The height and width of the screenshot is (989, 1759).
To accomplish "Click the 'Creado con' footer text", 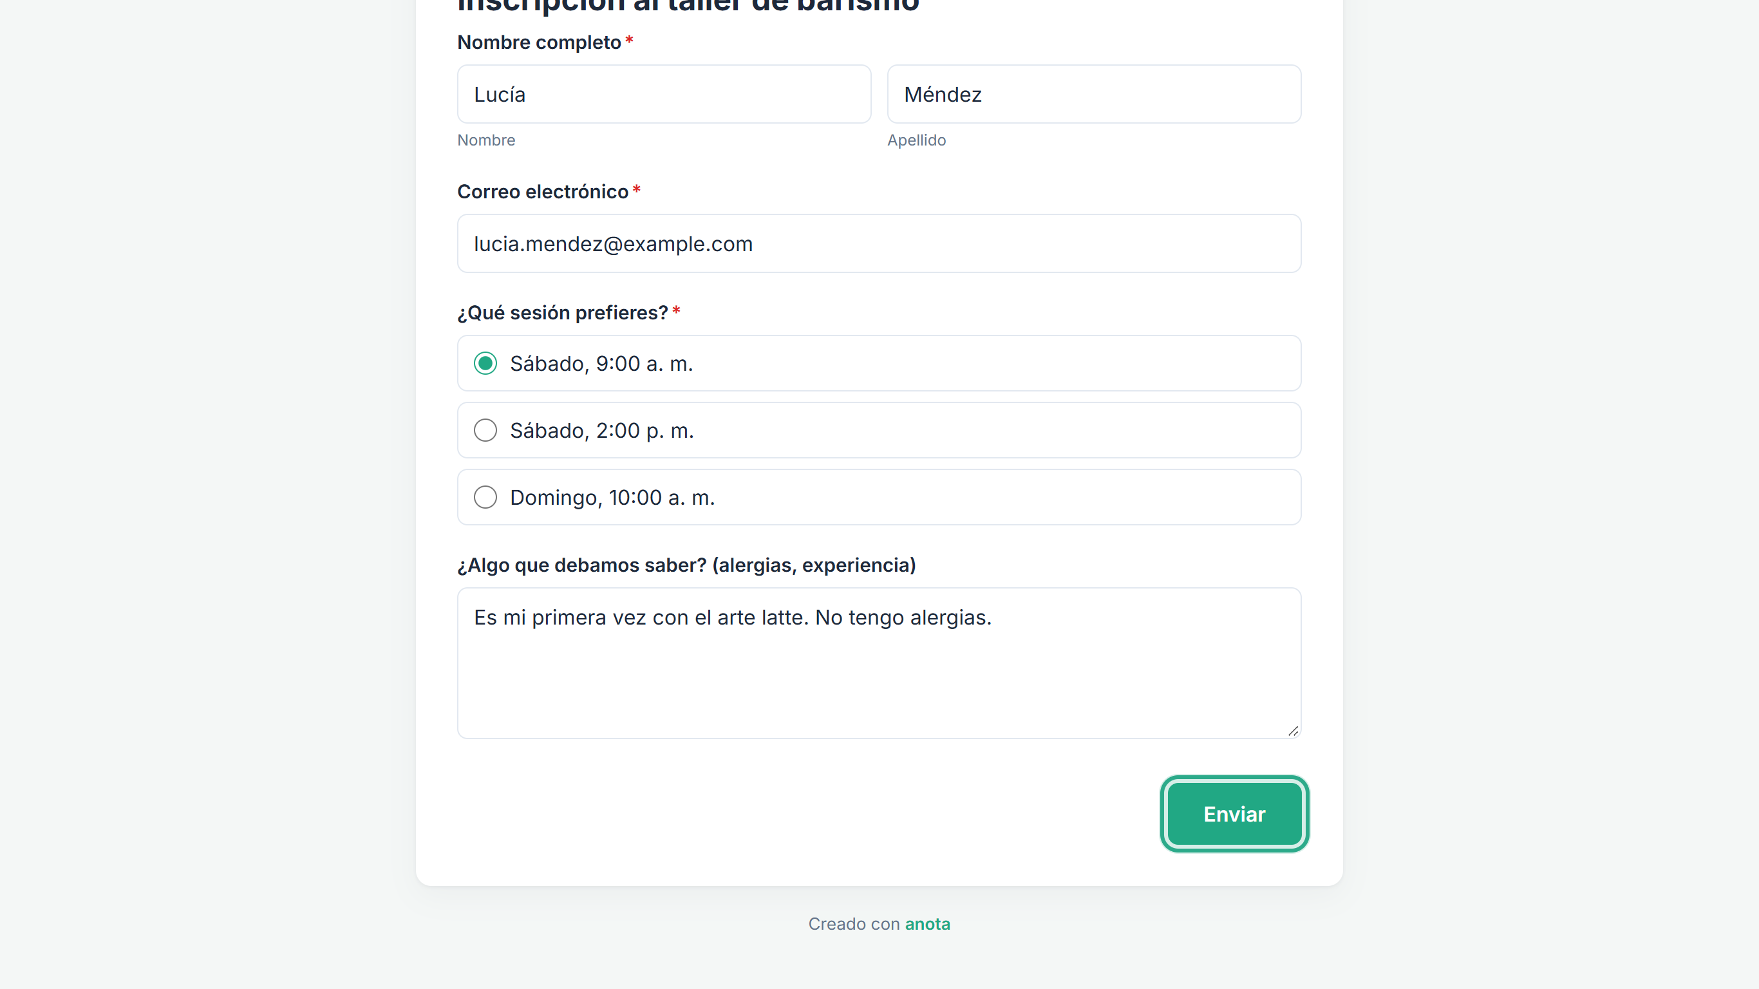I will point(854,924).
